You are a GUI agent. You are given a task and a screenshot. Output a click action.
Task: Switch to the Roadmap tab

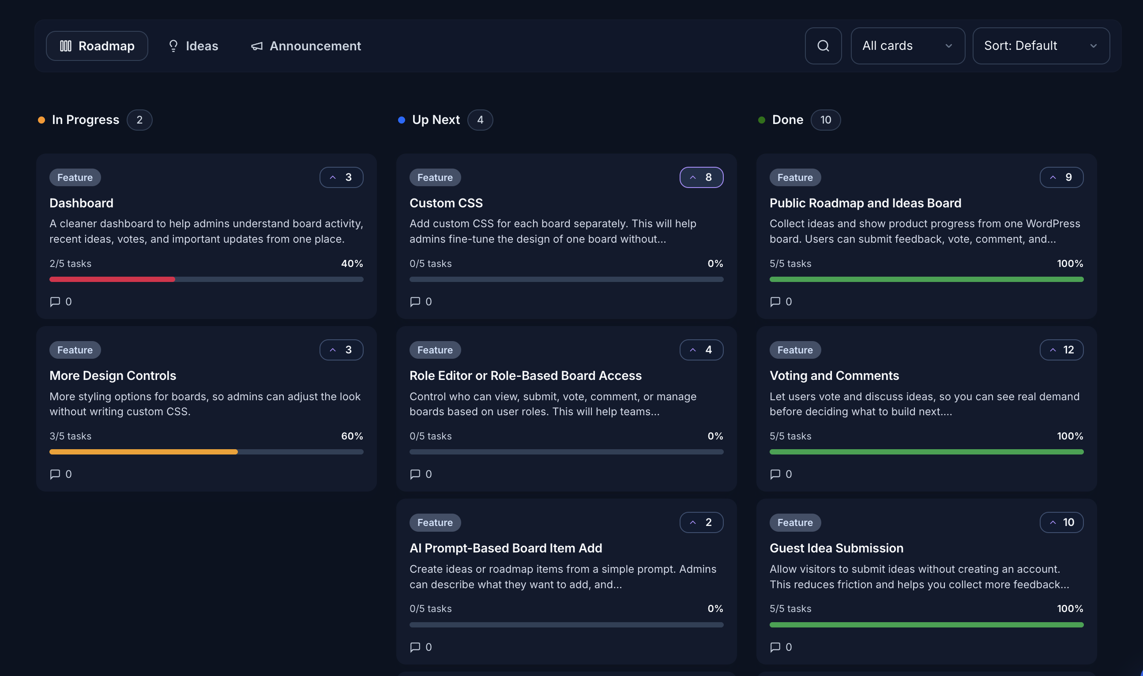pyautogui.click(x=97, y=45)
